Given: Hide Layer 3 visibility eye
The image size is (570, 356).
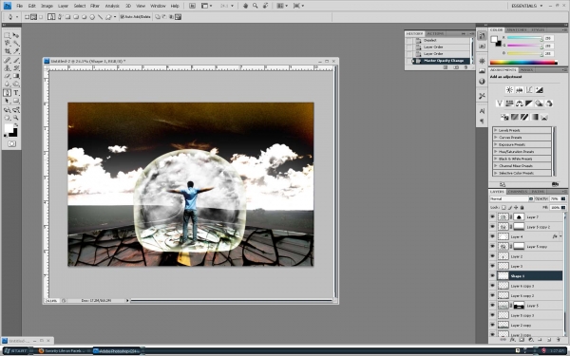Looking at the screenshot, I should point(492,266).
